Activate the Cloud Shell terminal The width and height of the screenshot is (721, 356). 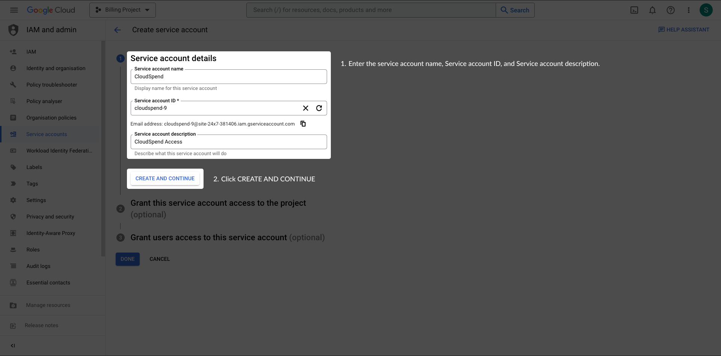634,10
